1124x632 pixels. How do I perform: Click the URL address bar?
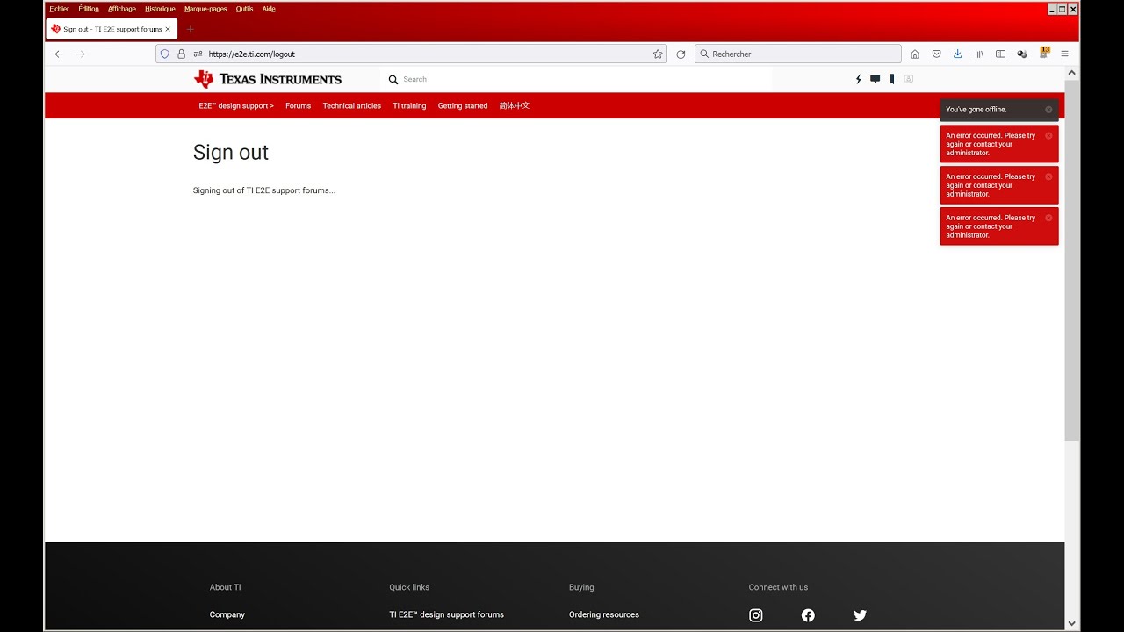pyautogui.click(x=413, y=54)
